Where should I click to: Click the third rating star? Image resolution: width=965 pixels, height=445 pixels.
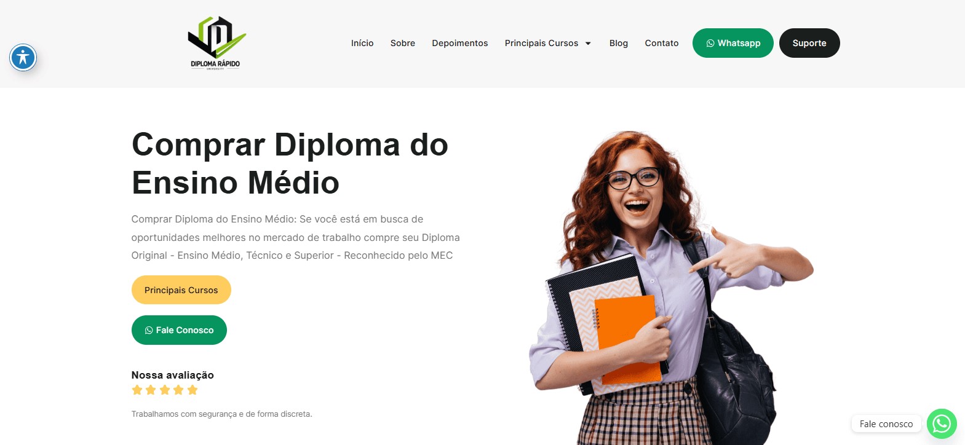tap(165, 390)
